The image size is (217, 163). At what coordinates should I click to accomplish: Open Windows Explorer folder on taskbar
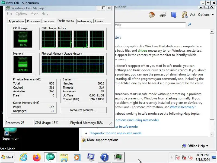pyautogui.click(x=64, y=158)
